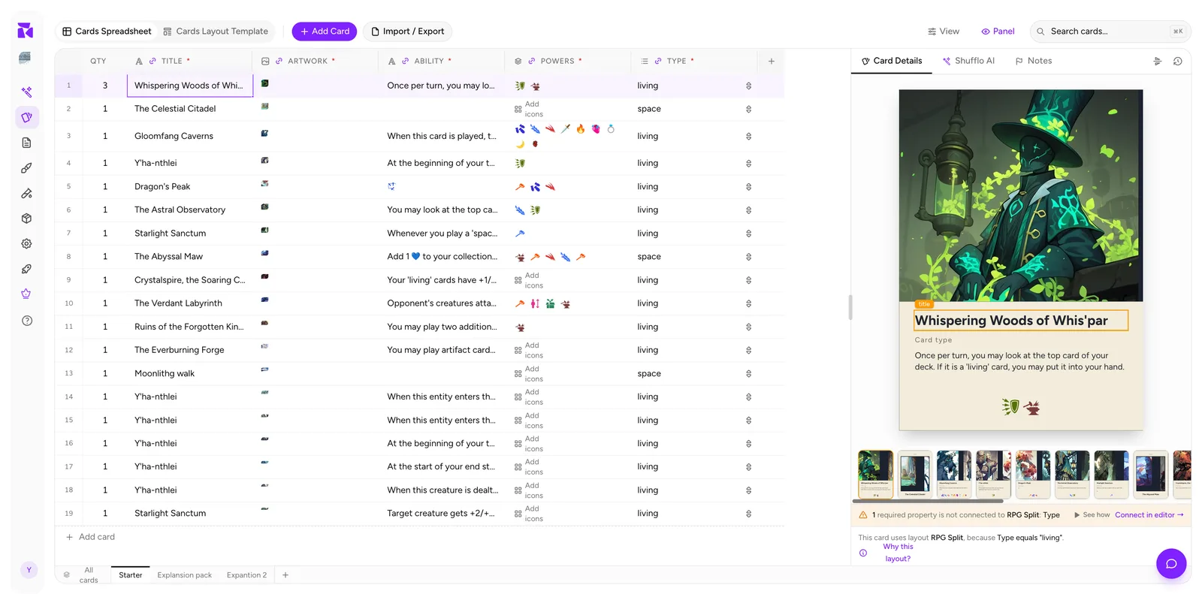Screen dimensions: 1202x594
Task: Open the document page sidebar icon
Action: [x=26, y=143]
